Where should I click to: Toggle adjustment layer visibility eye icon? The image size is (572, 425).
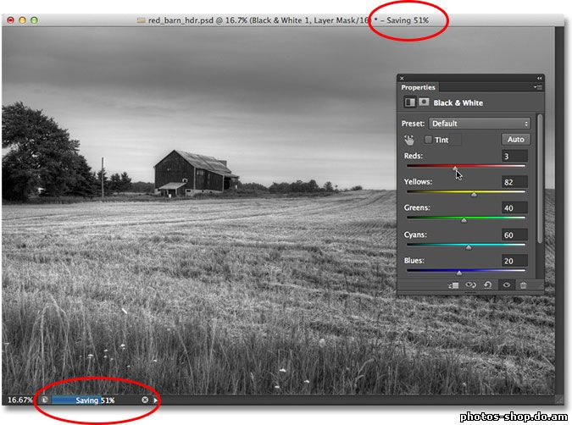(506, 285)
